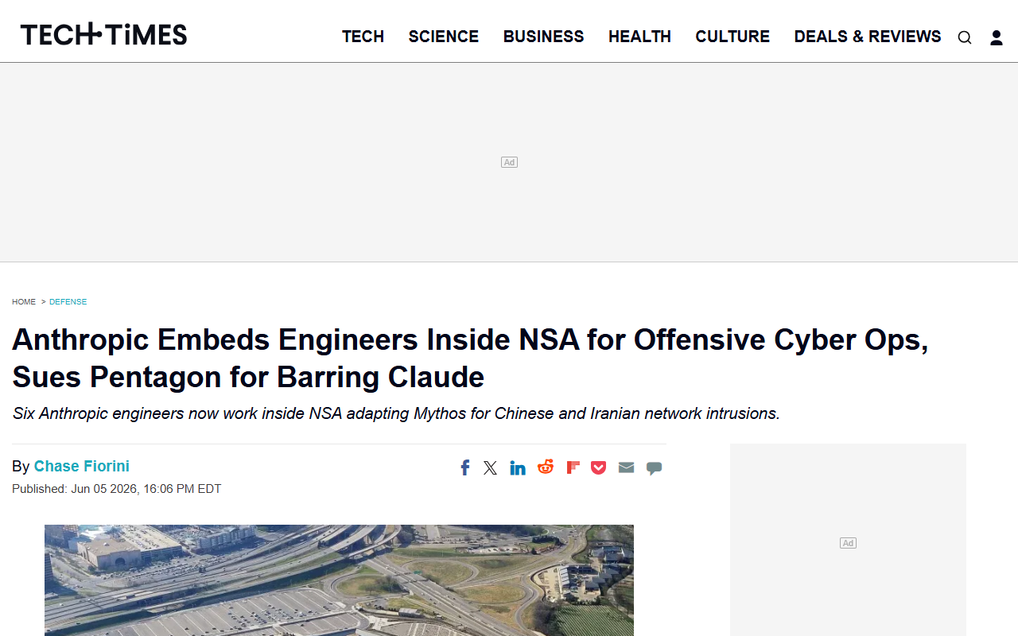Image resolution: width=1018 pixels, height=636 pixels.
Task: Open the TECH menu section
Action: (363, 37)
